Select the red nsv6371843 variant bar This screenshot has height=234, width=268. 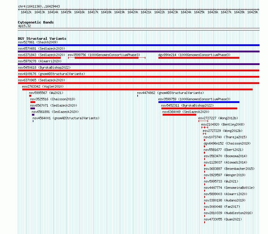tap(39, 58)
